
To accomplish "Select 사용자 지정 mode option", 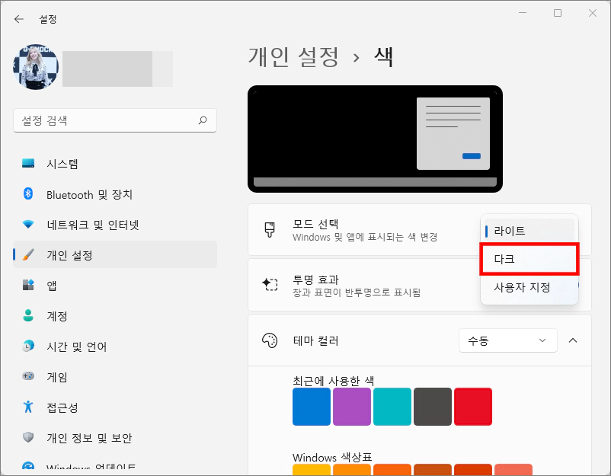I will pyautogui.click(x=529, y=287).
